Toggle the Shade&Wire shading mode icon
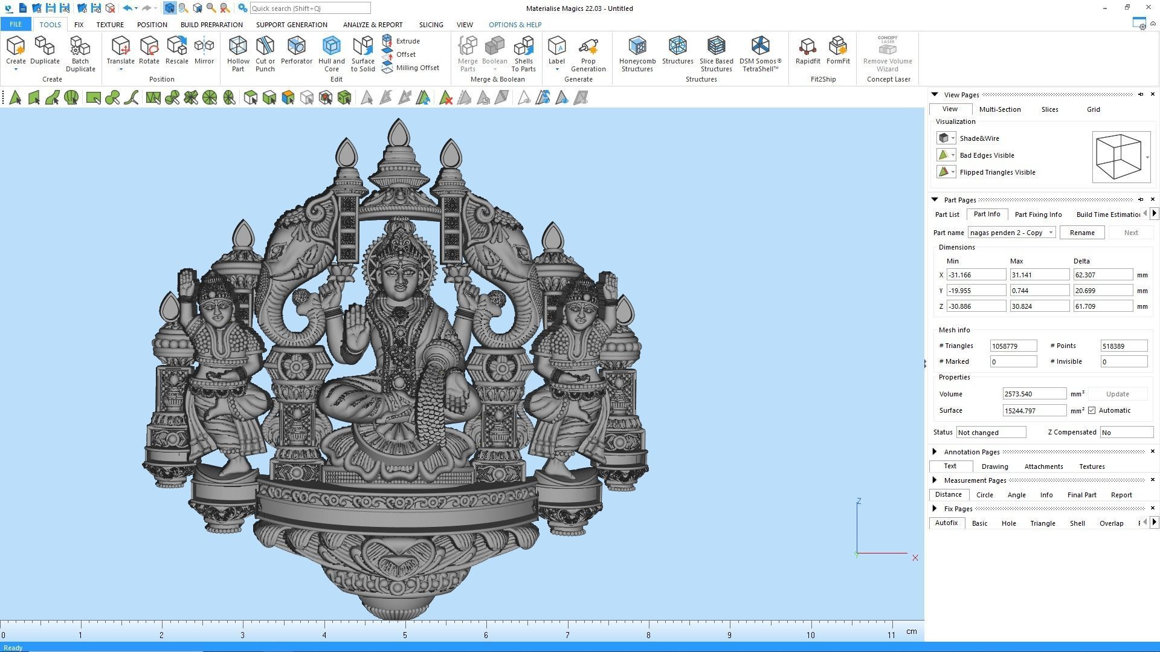The image size is (1160, 652). point(943,138)
